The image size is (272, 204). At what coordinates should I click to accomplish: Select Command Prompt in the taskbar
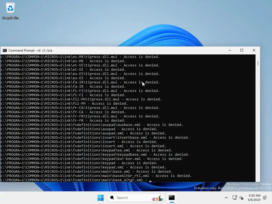coord(172,198)
